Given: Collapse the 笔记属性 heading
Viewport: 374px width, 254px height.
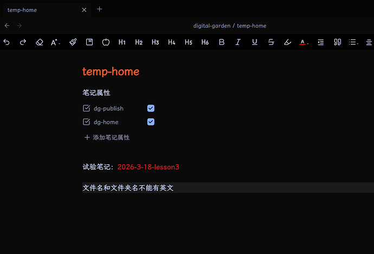Looking at the screenshot, I should (x=96, y=93).
